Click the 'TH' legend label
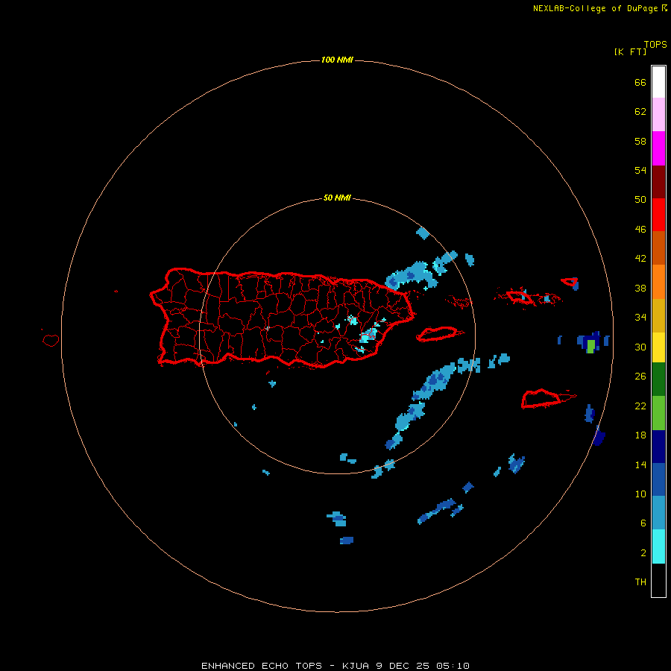This screenshot has width=671, height=671. [640, 582]
